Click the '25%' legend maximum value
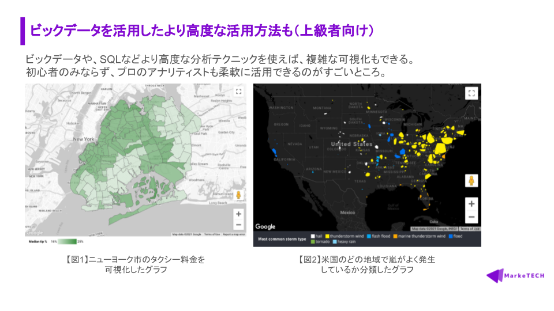Image resolution: width=554 pixels, height=311 pixels. pyautogui.click(x=80, y=241)
